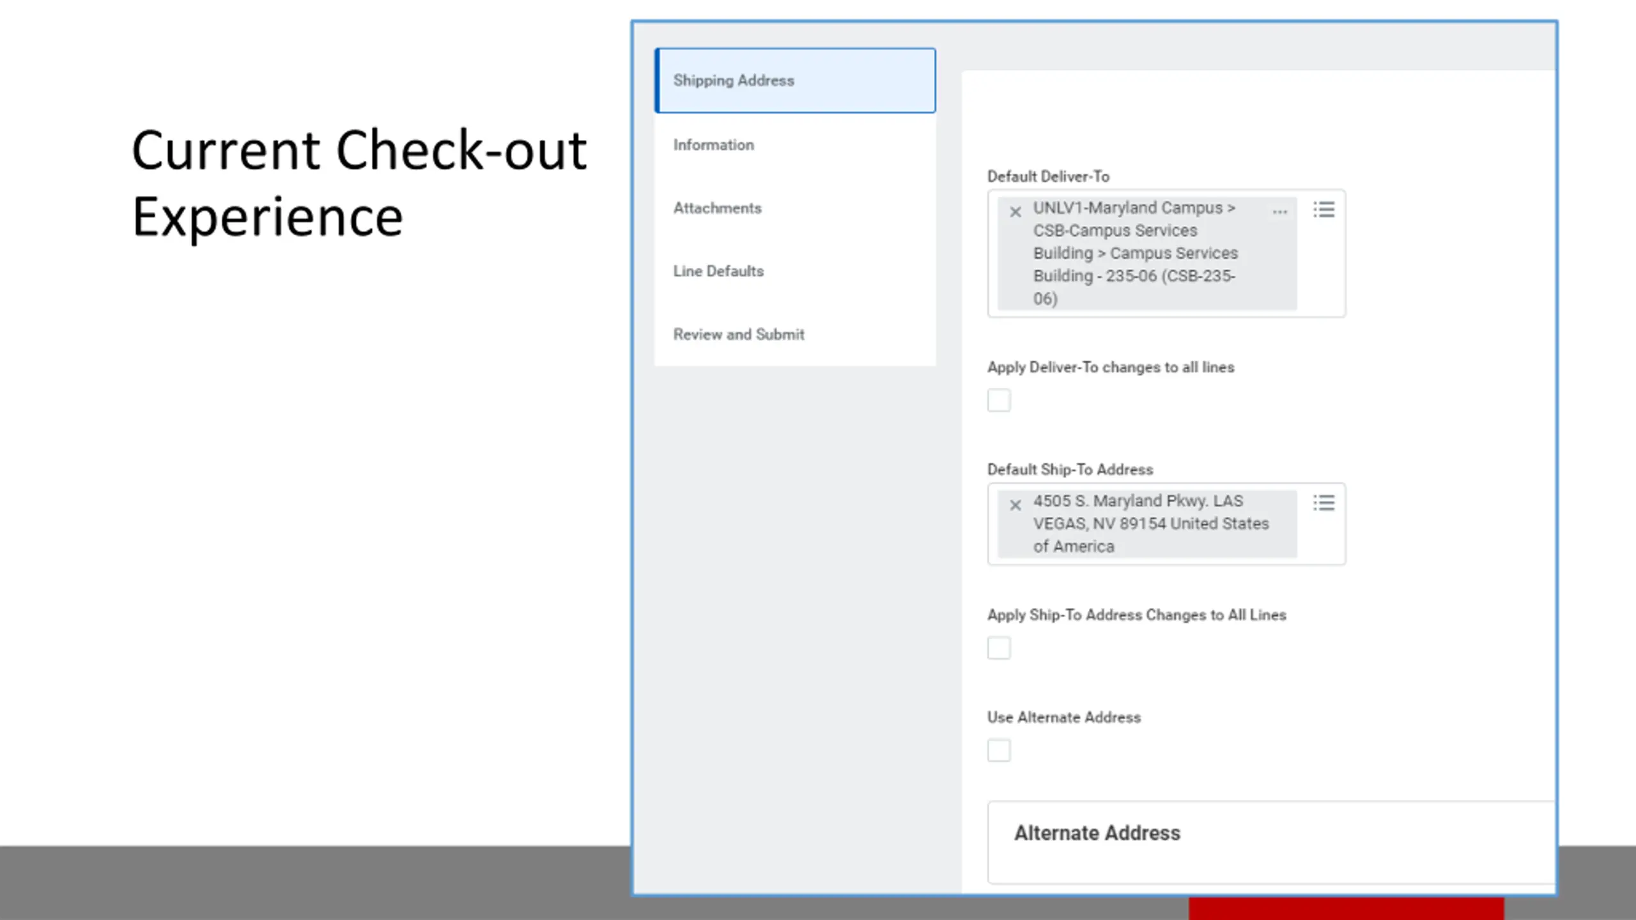Check Apply Ship-To Address Changes to All Lines
Image resolution: width=1636 pixels, height=920 pixels.
click(x=999, y=648)
